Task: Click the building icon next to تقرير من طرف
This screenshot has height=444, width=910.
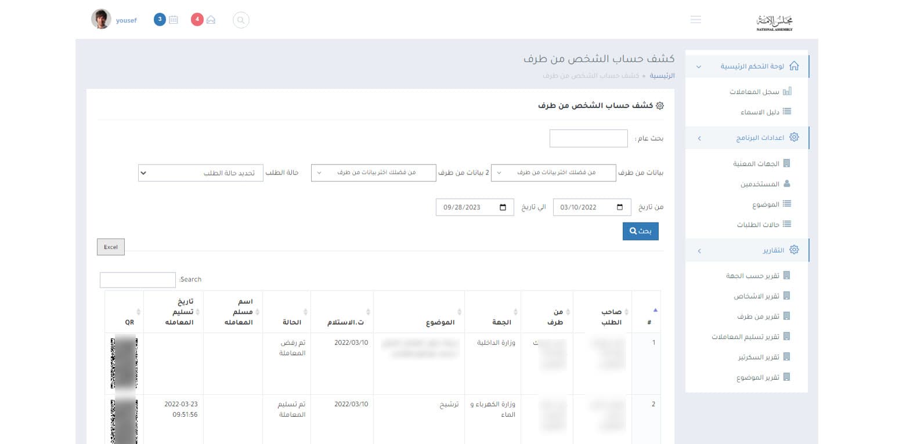Action: 787,316
